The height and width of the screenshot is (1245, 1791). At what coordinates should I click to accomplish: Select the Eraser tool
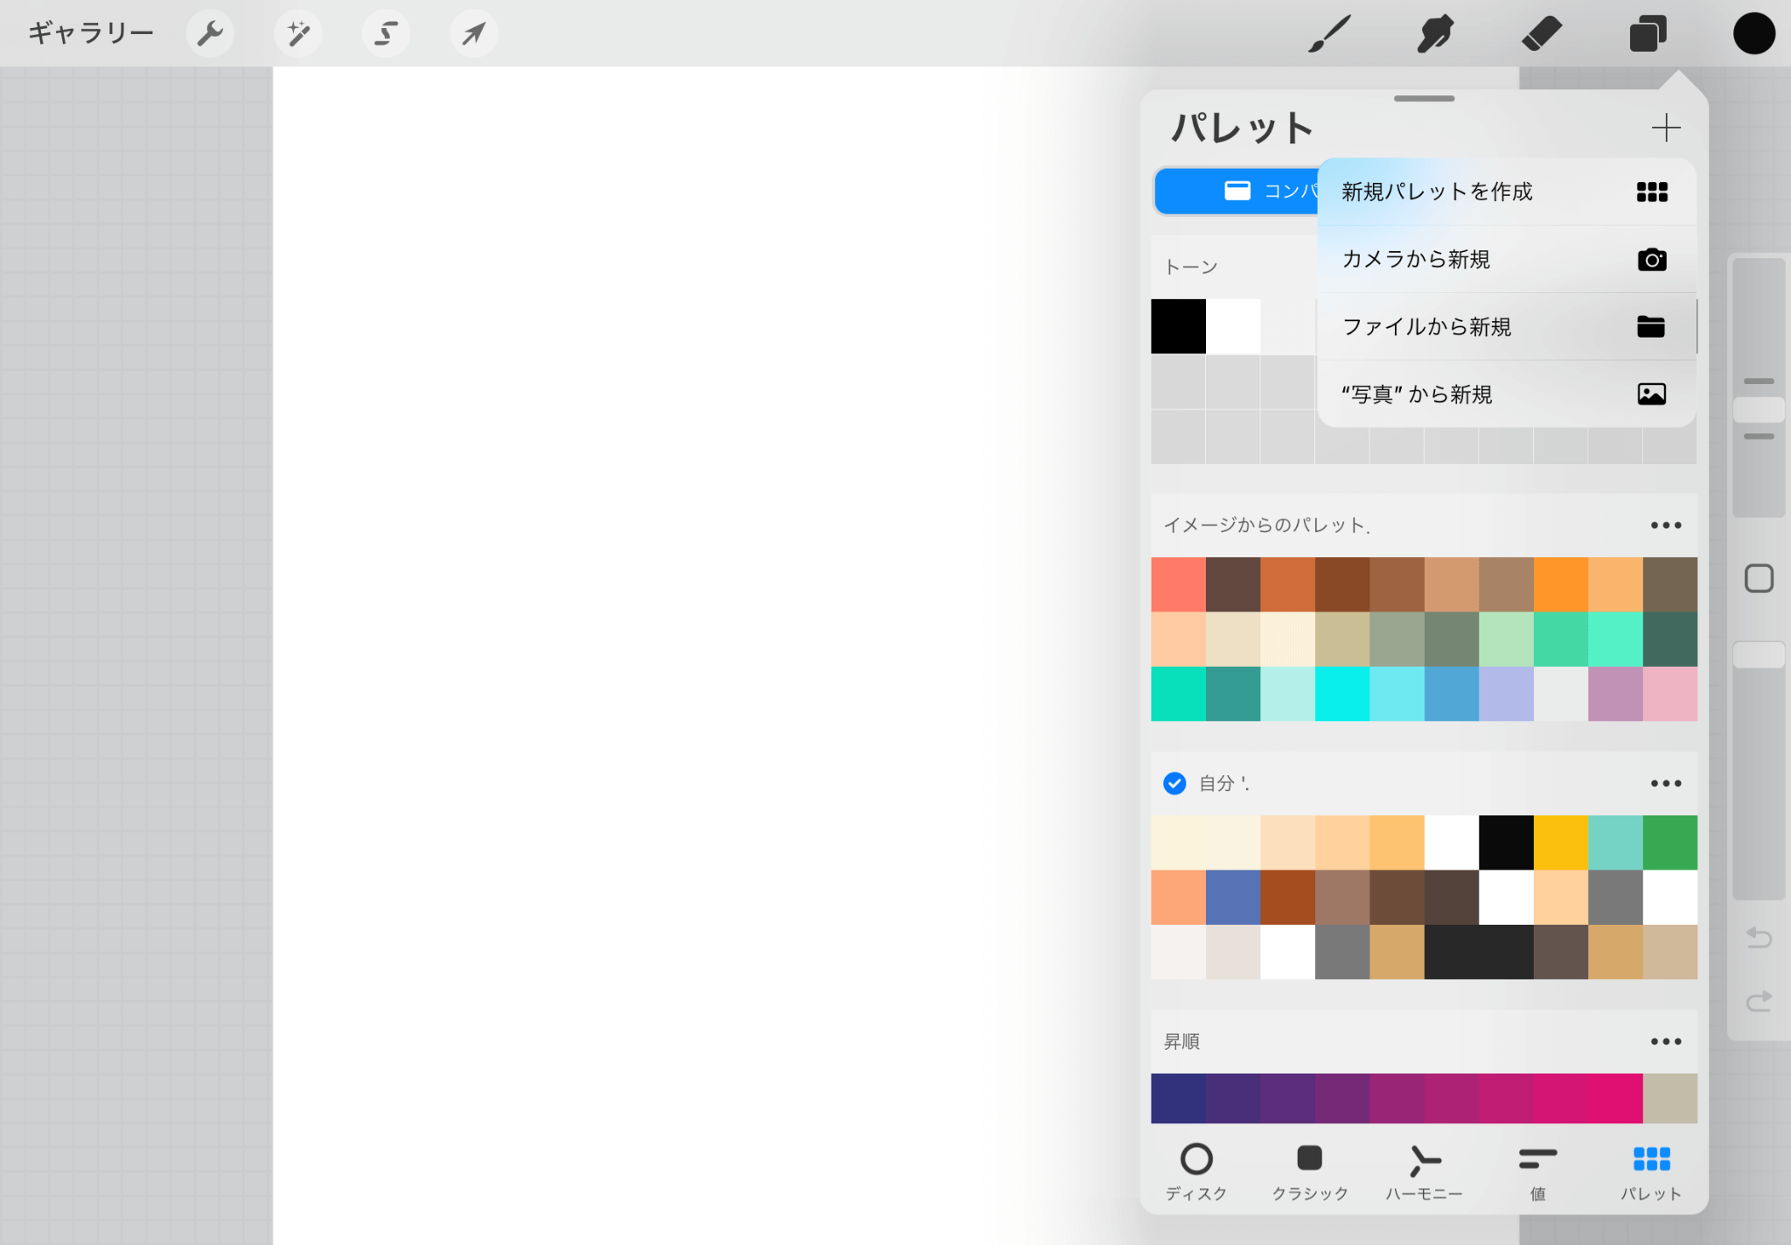coord(1541,34)
